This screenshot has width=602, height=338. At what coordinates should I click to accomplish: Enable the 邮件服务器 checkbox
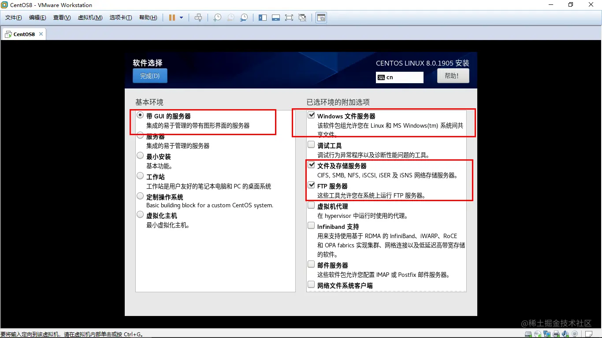click(x=311, y=265)
